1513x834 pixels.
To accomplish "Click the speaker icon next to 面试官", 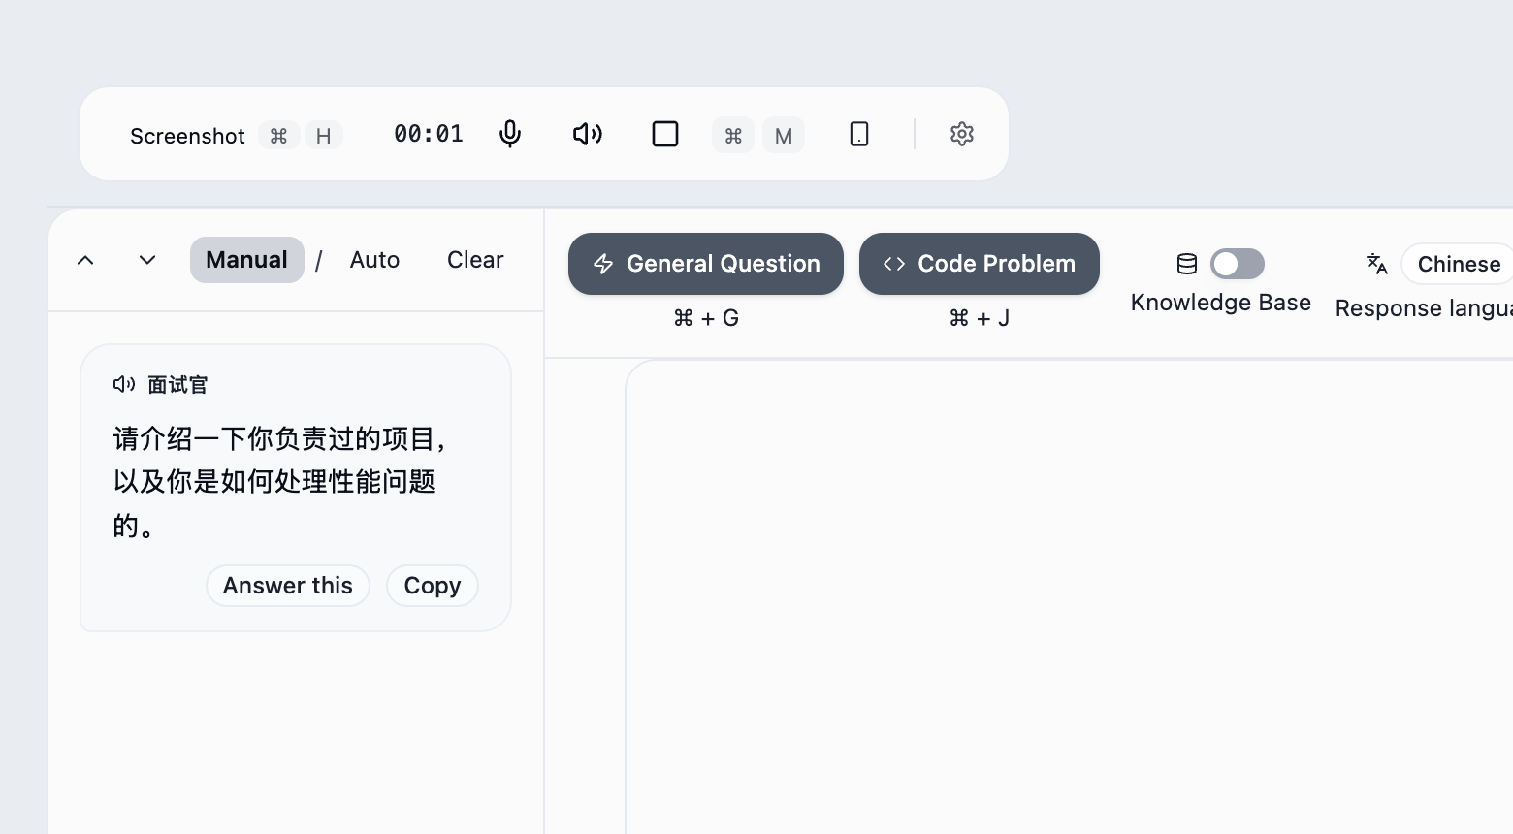I will coord(124,385).
